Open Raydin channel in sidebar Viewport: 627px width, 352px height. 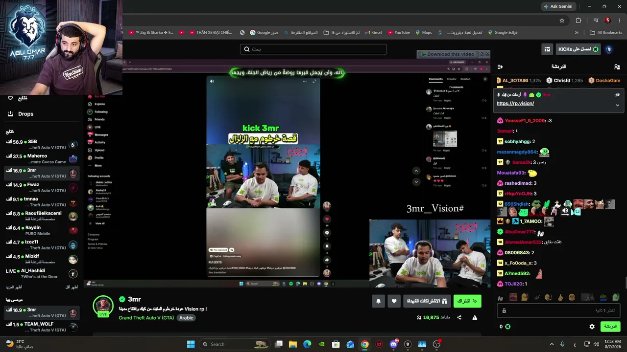click(x=42, y=231)
